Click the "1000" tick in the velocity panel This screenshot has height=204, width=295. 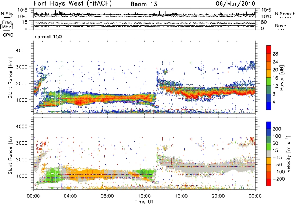[x=21, y=176]
